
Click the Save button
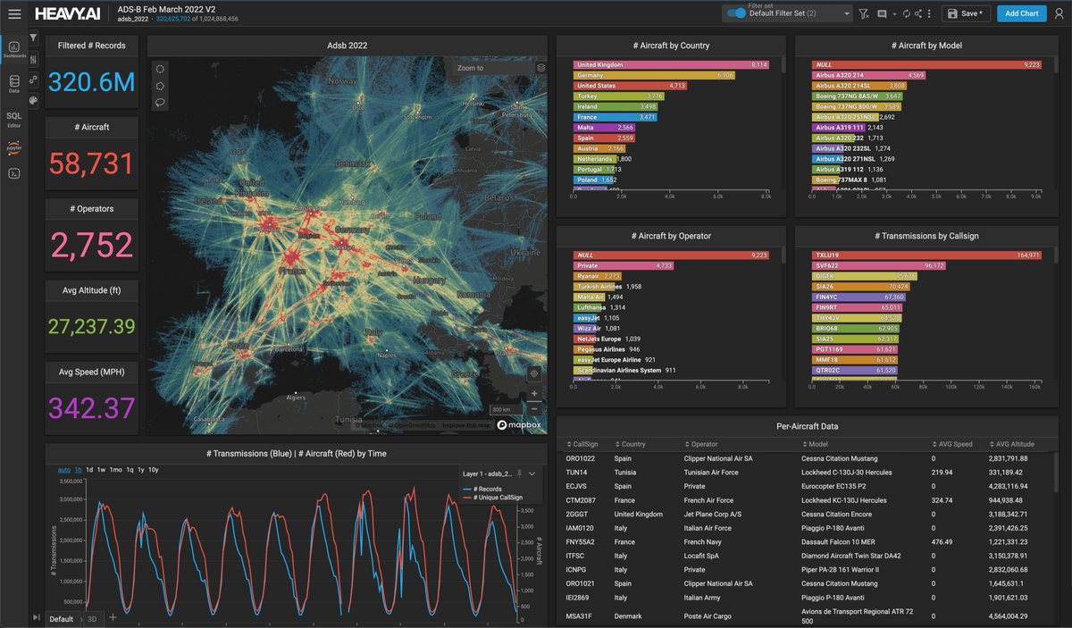[966, 13]
